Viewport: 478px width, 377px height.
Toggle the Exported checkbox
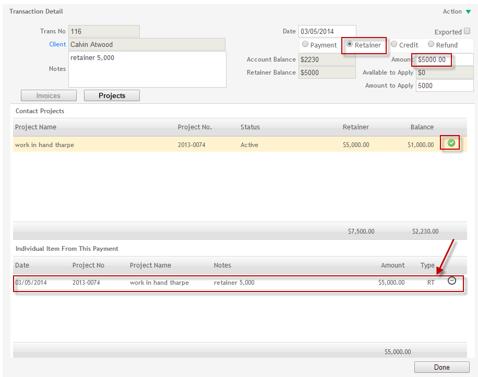click(467, 31)
